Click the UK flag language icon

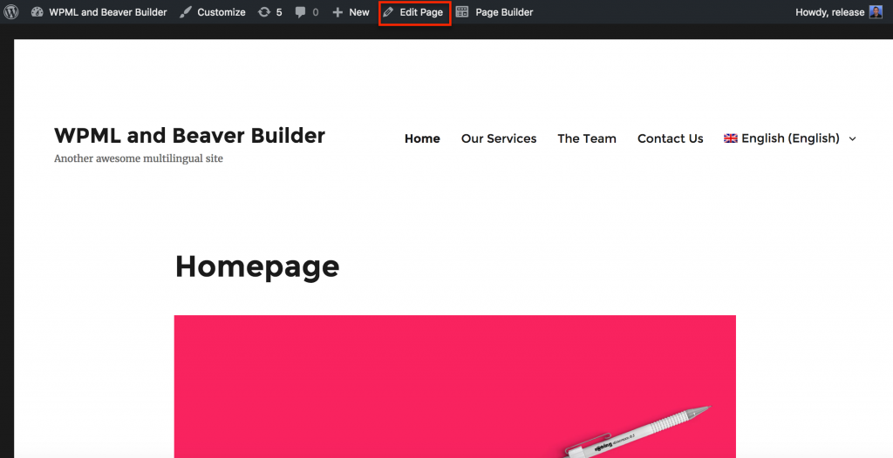pyautogui.click(x=731, y=138)
